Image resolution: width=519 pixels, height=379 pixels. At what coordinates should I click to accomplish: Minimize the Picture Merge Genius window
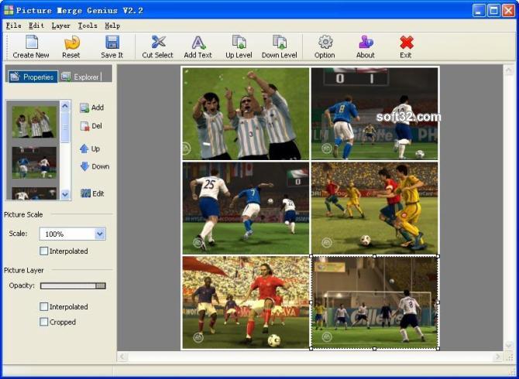click(x=479, y=11)
